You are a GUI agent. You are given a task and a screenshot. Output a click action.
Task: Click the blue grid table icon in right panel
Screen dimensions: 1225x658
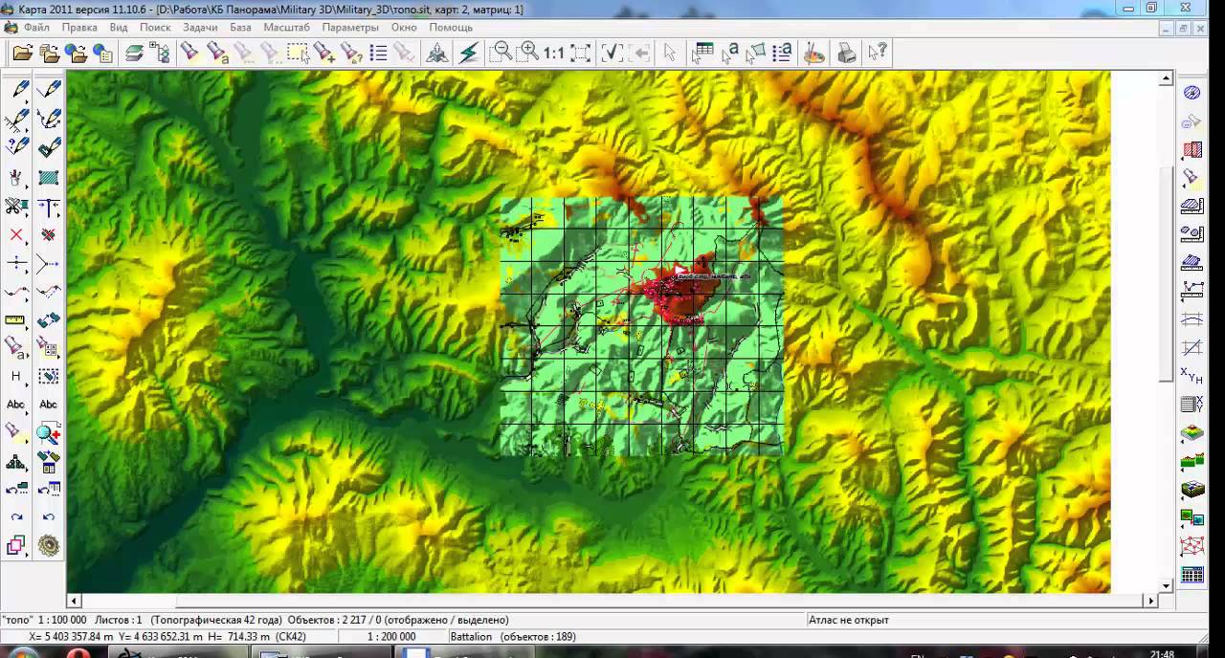(1192, 575)
